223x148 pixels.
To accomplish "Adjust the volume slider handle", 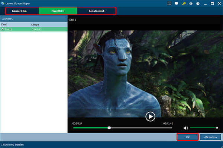I will [217, 128].
